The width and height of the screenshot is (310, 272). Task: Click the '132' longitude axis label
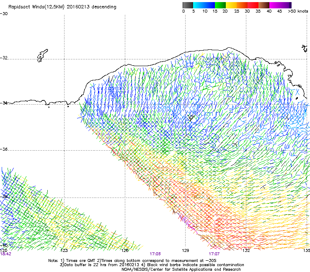pyautogui.click(x=246, y=251)
